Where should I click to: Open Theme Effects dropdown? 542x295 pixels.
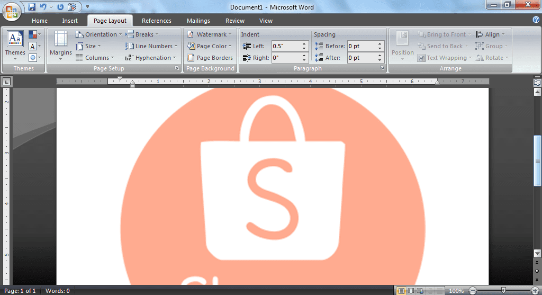point(34,58)
